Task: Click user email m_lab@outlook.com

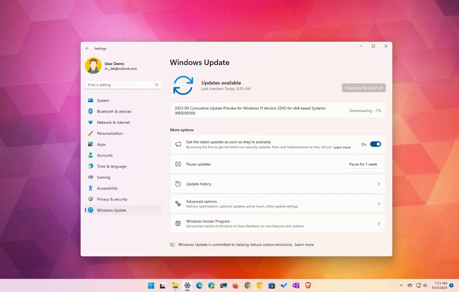Action: click(x=121, y=69)
